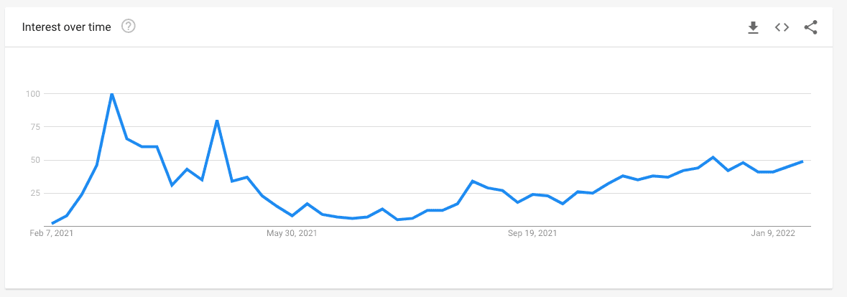Open the help question mark icon

[x=129, y=26]
